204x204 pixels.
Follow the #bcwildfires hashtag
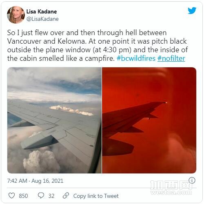(x=136, y=58)
